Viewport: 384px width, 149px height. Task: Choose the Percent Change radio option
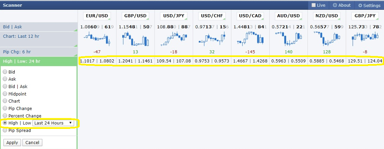[5, 116]
